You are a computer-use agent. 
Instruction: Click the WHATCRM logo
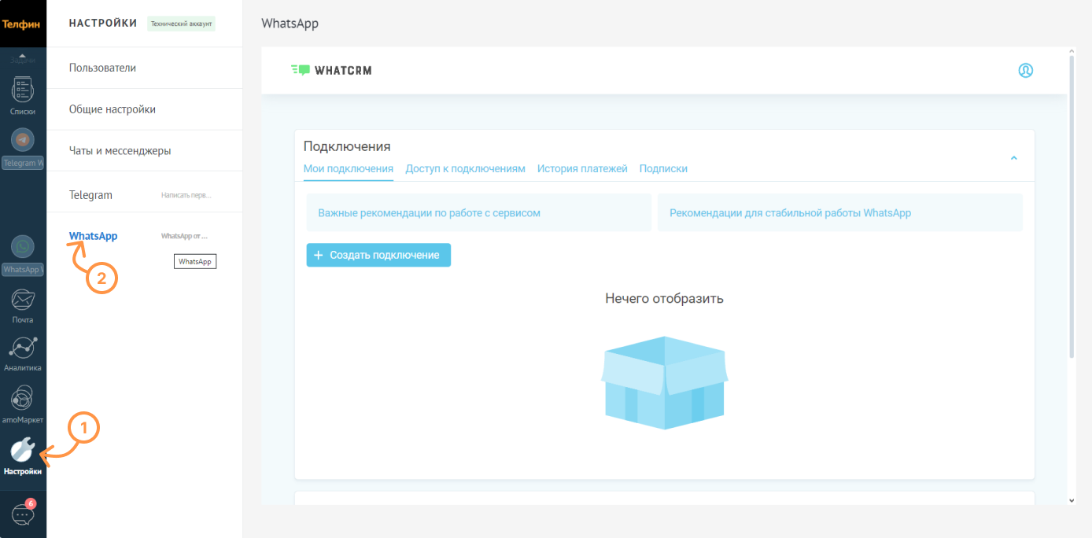330,70
